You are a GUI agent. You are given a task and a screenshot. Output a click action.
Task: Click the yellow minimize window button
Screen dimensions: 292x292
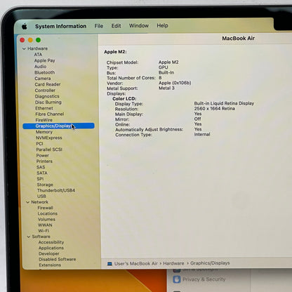click(30, 40)
